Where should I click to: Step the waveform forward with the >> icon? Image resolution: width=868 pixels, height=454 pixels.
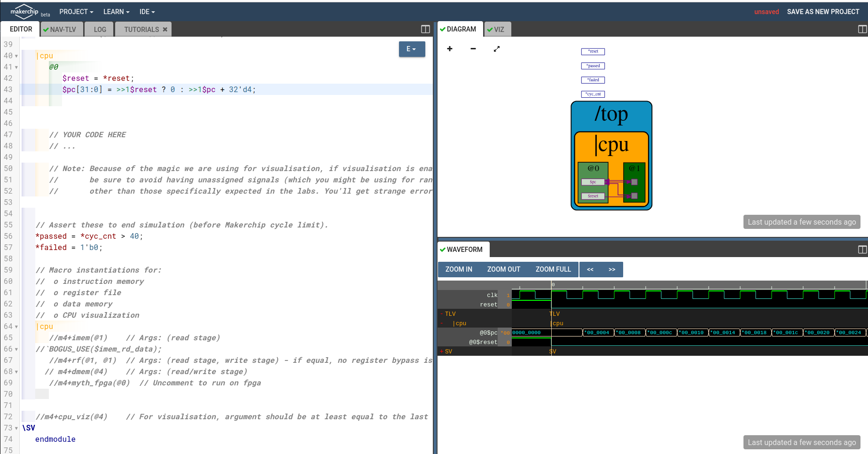click(x=612, y=269)
